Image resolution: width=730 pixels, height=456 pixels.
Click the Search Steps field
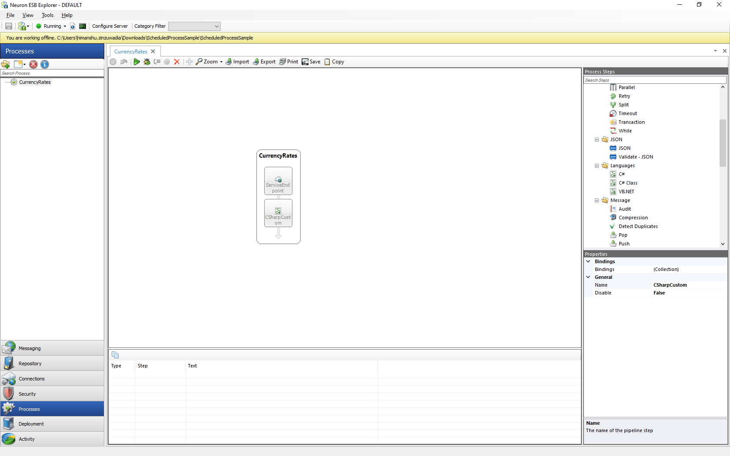(x=655, y=80)
